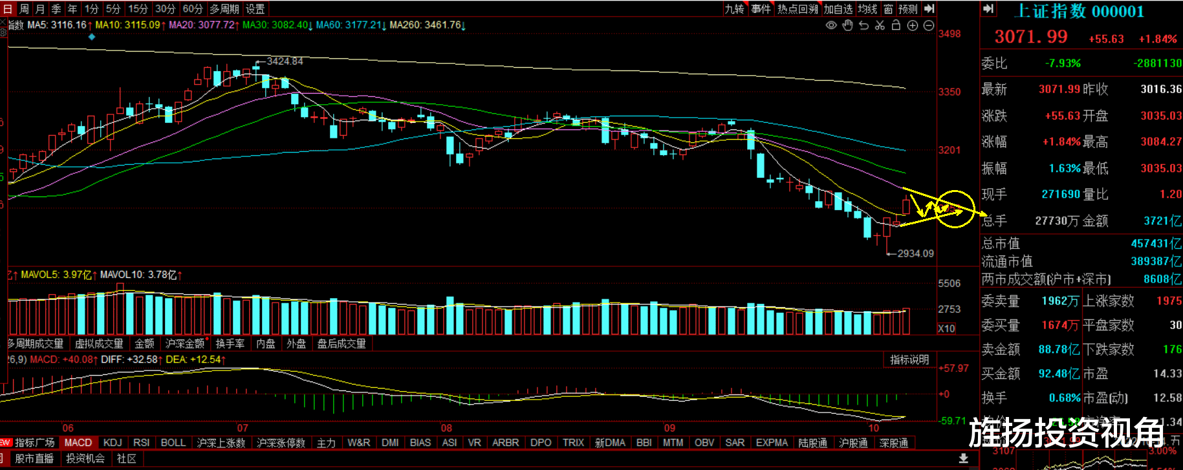This screenshot has width=1183, height=470.
Task: Switch volume pane to 盘后成交量
Action: 342,343
